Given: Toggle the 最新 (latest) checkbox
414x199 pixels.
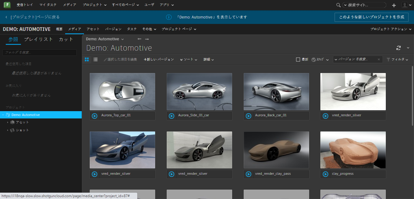Looking at the screenshot, I should (298, 60).
